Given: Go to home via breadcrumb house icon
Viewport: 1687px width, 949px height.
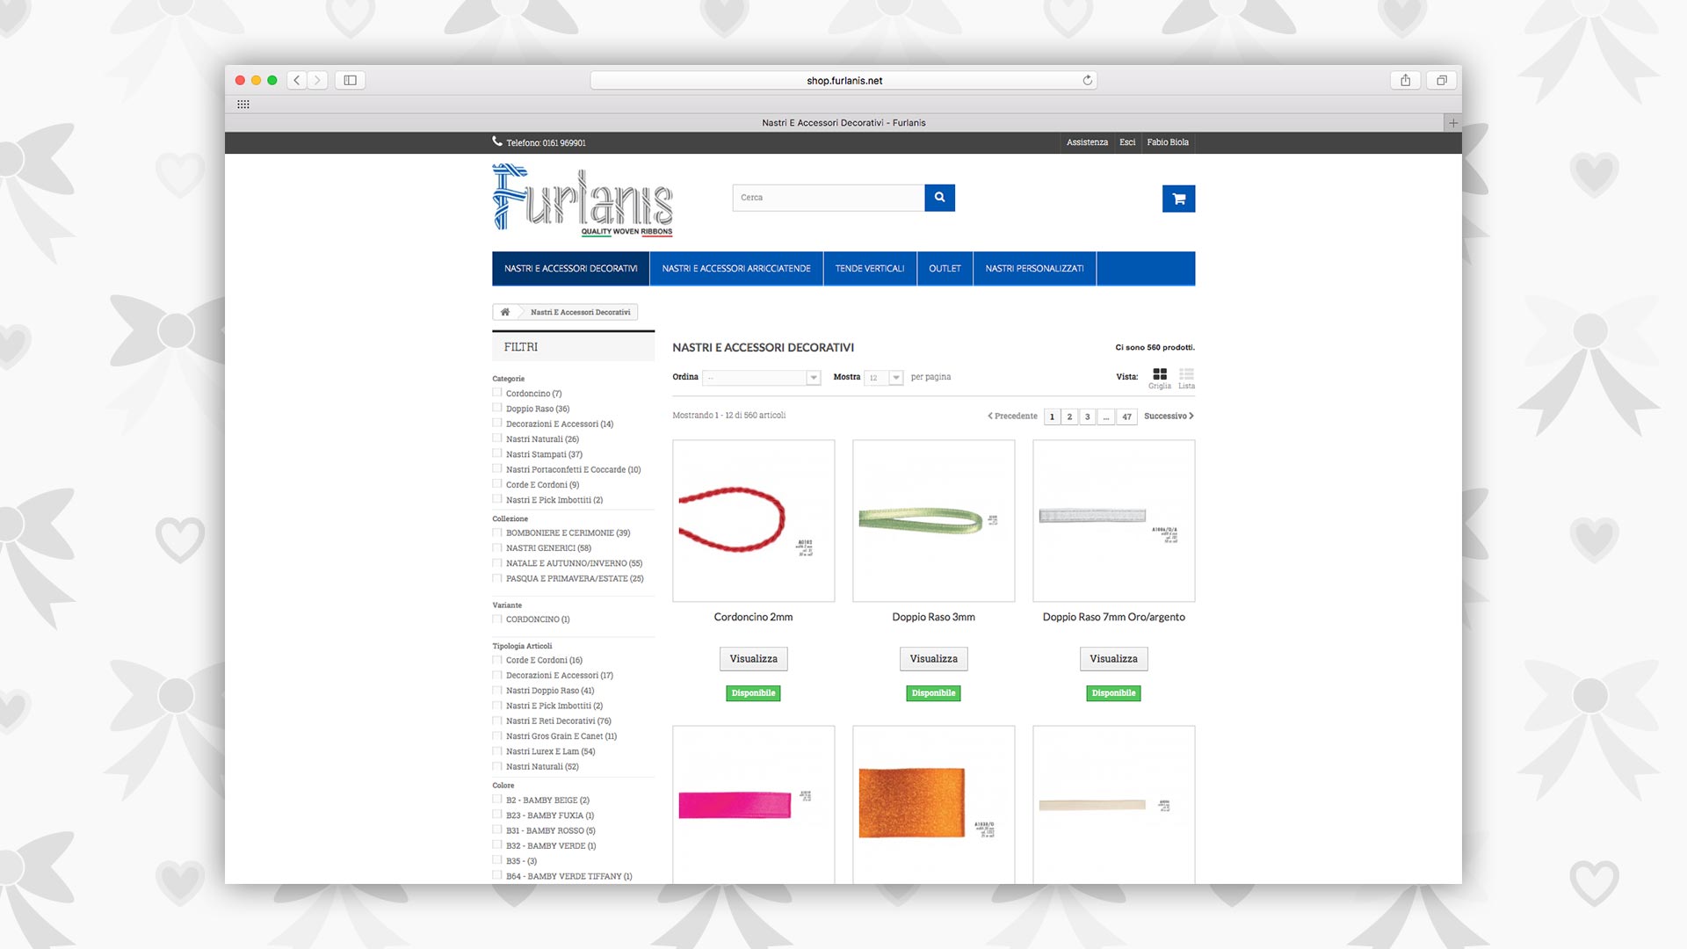Looking at the screenshot, I should pos(505,312).
